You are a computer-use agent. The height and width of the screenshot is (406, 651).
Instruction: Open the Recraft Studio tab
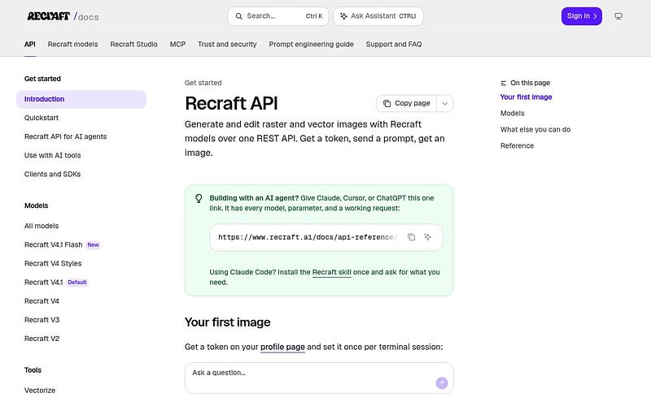133,44
